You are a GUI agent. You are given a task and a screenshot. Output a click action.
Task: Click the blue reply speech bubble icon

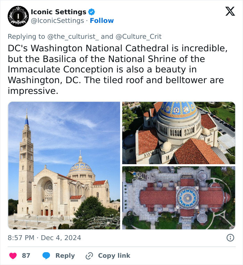[47, 256]
